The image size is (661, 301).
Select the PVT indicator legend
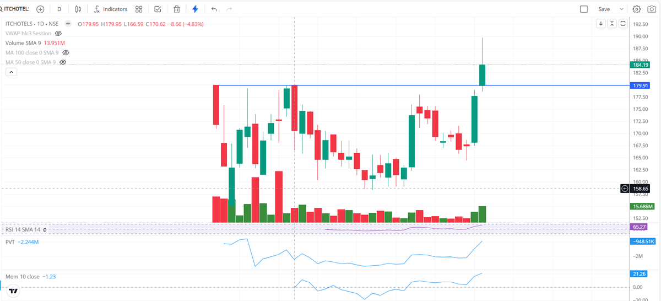[x=10, y=242]
